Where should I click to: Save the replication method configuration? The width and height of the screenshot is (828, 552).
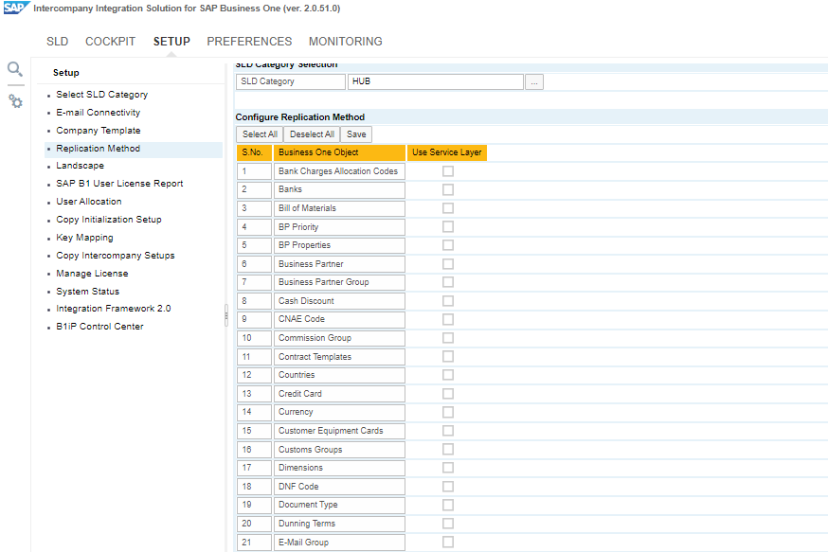click(x=356, y=134)
